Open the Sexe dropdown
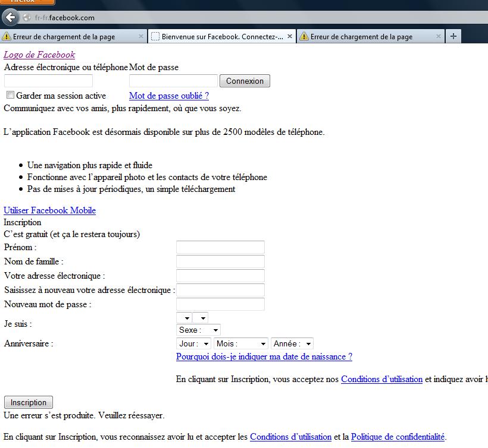This screenshot has height=448, width=488. 198,330
